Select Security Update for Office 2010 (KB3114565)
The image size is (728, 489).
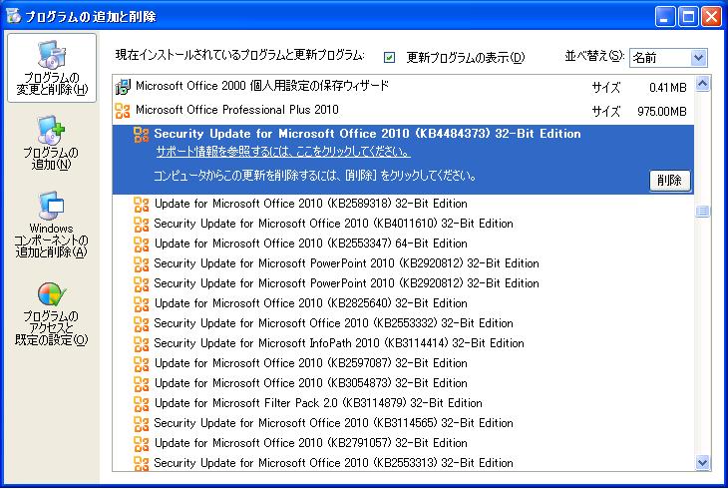click(333, 423)
